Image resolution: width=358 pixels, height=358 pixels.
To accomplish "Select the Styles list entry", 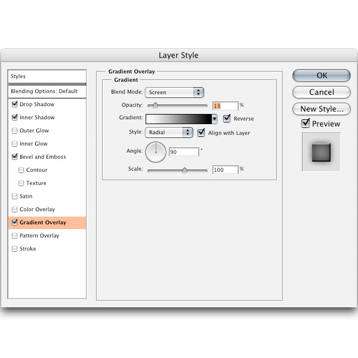I will [47, 76].
